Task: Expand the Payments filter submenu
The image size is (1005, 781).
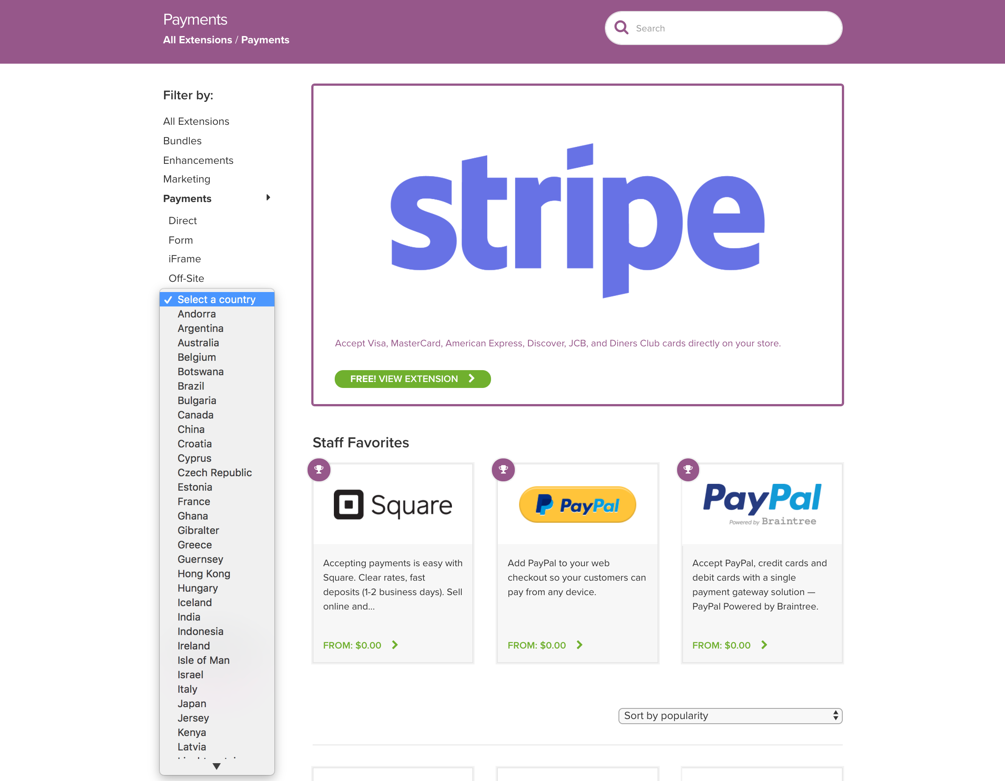Action: coord(268,197)
